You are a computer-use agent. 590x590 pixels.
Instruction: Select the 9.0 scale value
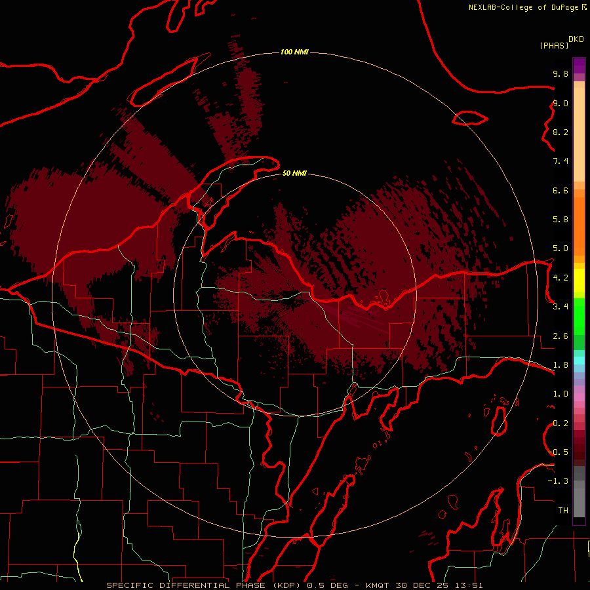[x=560, y=103]
